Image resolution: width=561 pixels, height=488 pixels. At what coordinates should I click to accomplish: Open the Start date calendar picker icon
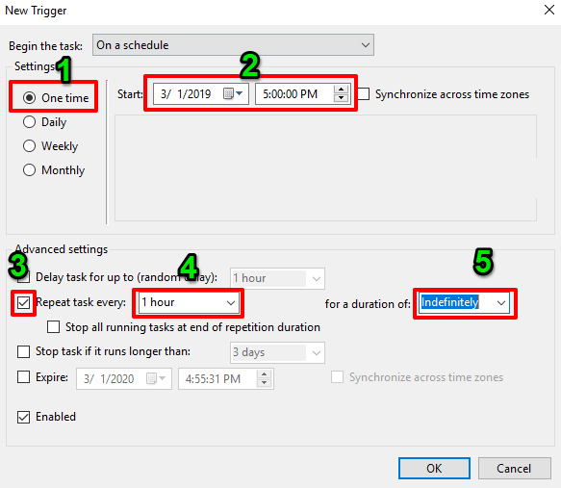pyautogui.click(x=233, y=93)
